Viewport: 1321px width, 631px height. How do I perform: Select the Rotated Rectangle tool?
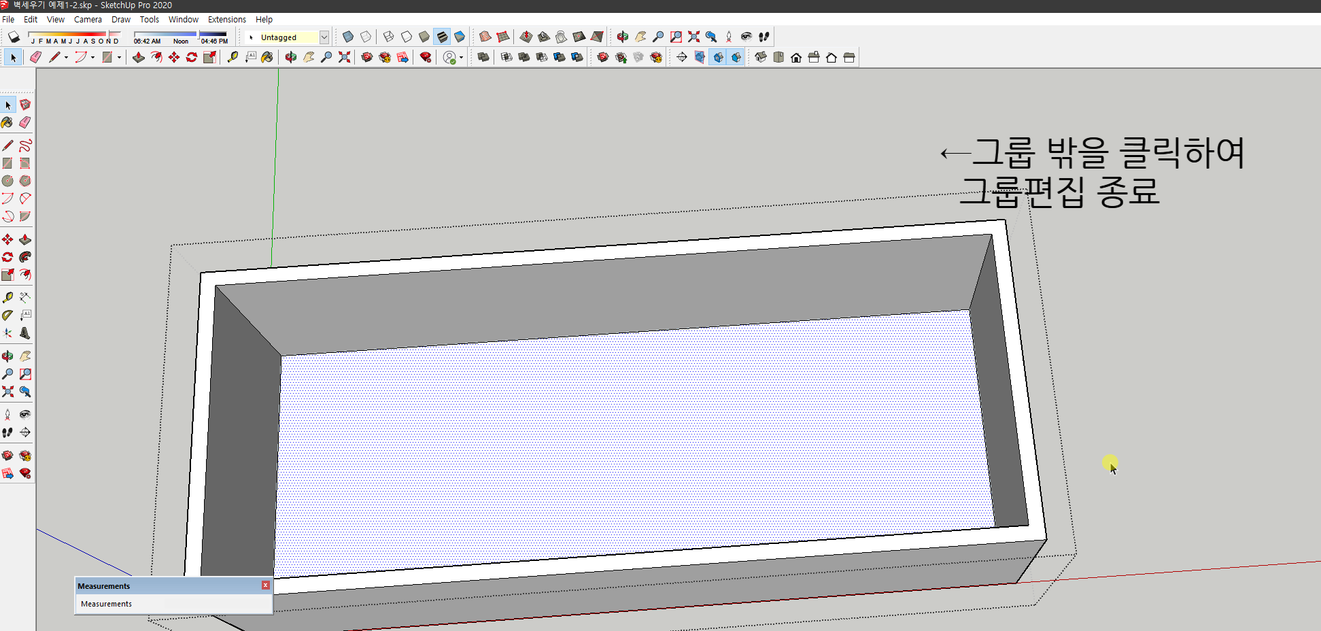(25, 163)
